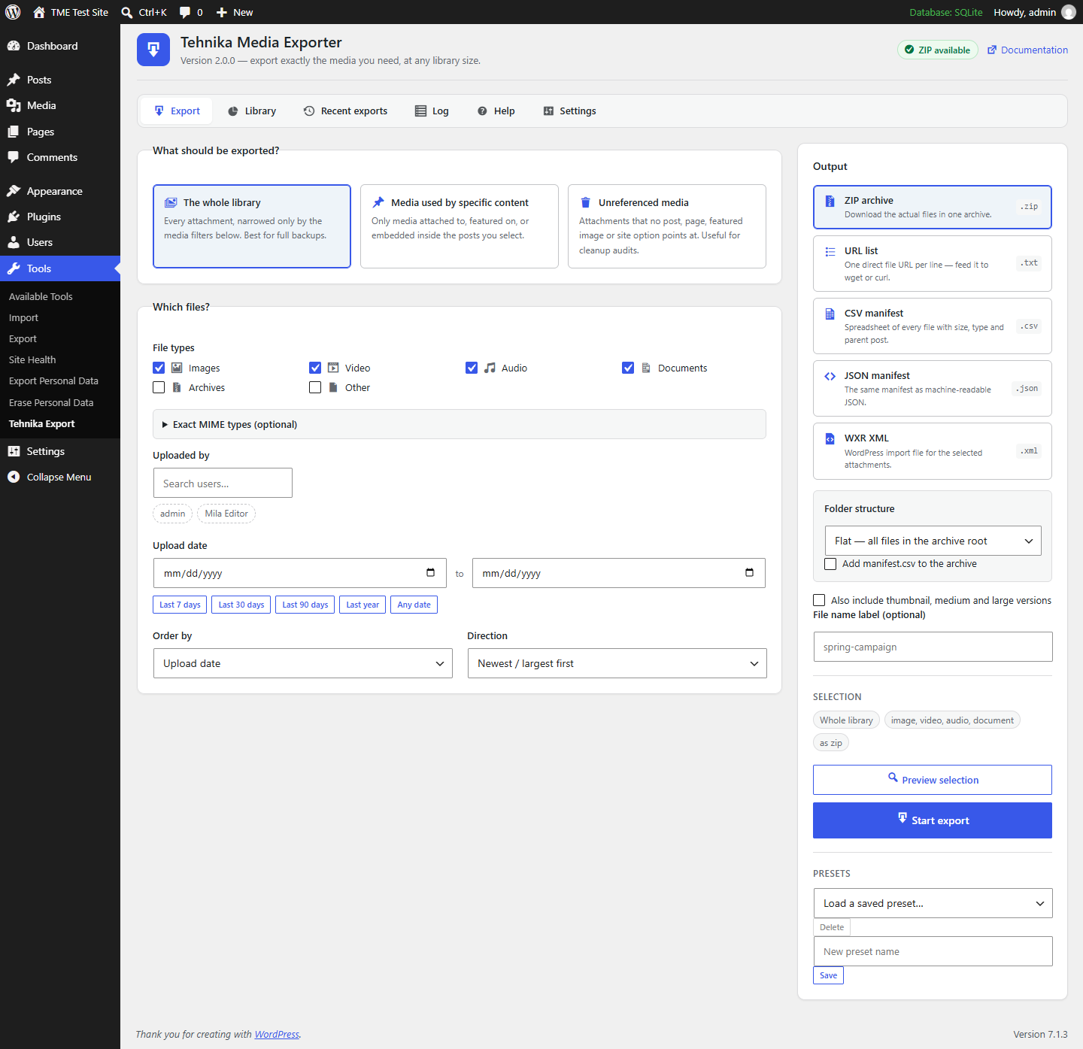
Task: Open the Load a saved preset dropdown
Action: click(x=933, y=903)
